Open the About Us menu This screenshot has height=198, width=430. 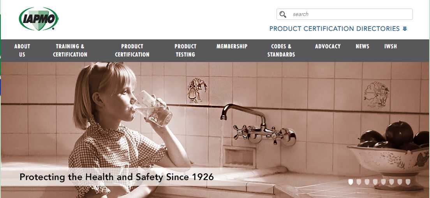click(22, 50)
